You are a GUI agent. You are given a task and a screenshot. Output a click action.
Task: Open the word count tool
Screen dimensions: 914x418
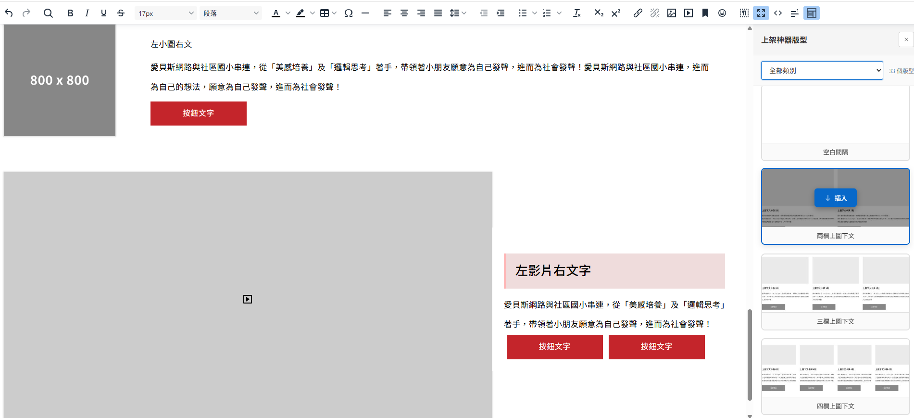coord(795,13)
